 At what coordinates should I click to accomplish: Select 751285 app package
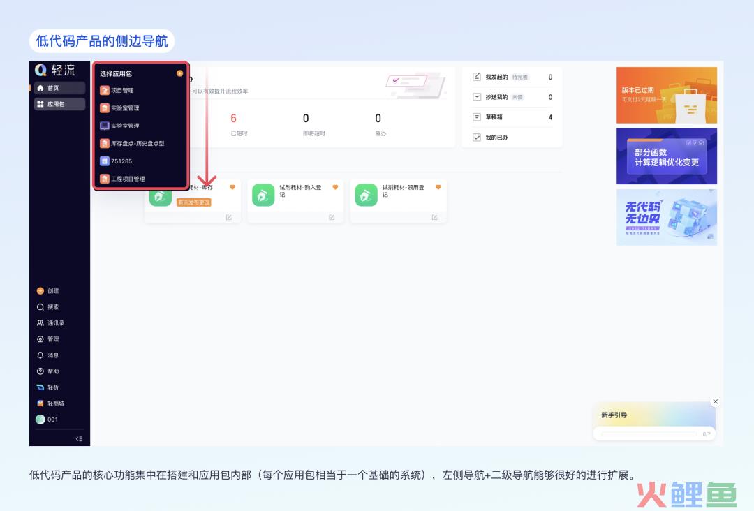click(116, 161)
